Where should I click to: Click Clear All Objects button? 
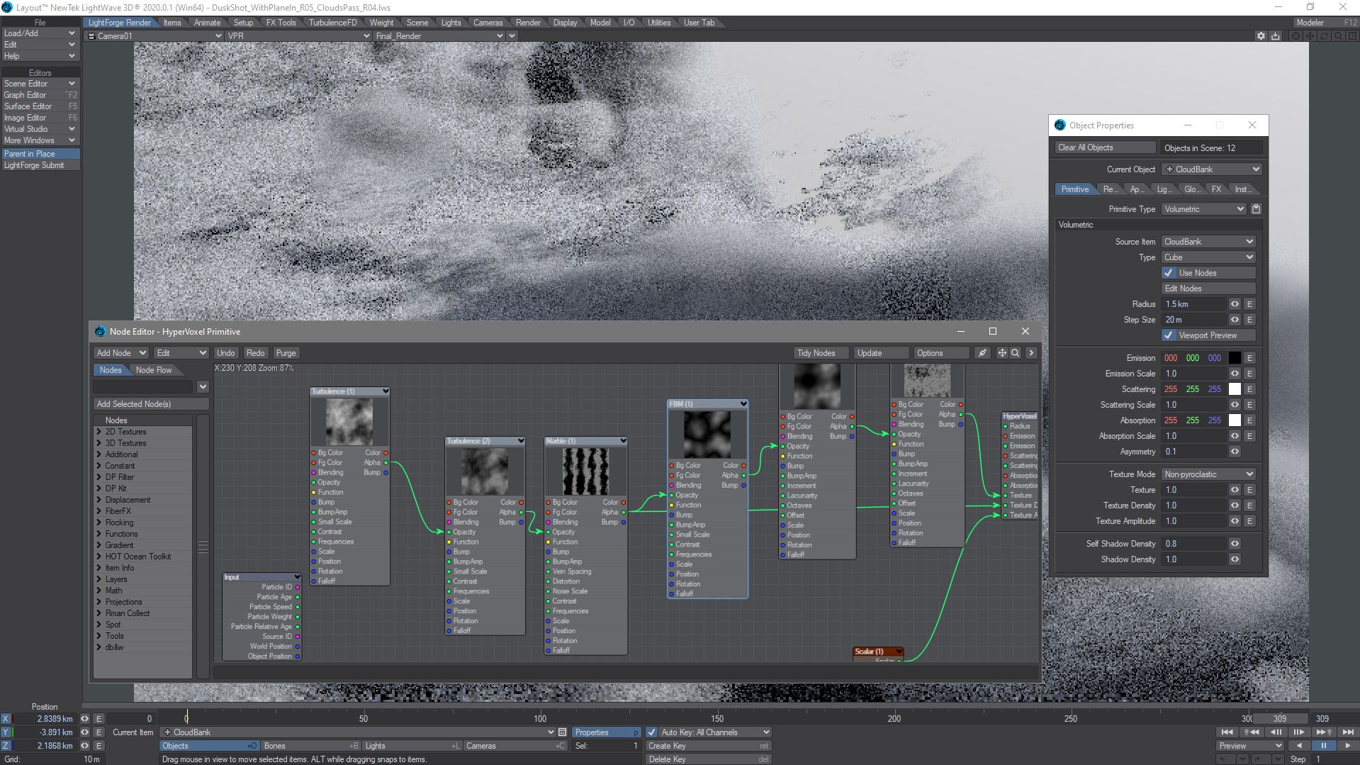(1106, 147)
